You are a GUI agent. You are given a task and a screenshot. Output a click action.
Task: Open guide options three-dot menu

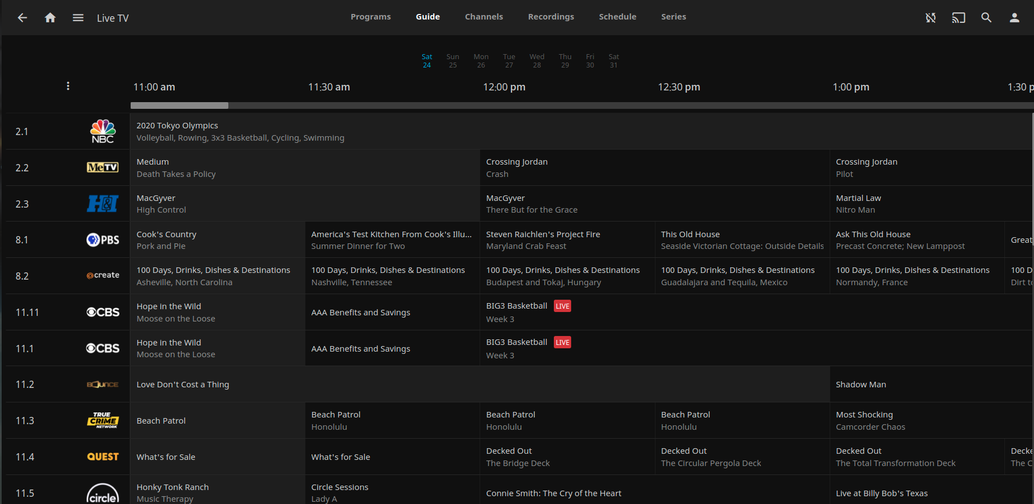68,86
